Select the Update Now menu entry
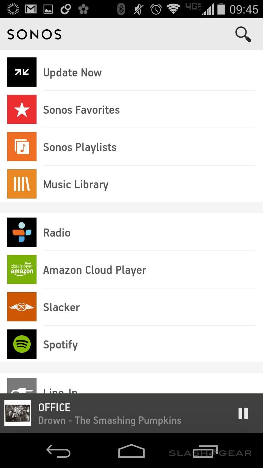This screenshot has width=263, height=468. tap(72, 73)
